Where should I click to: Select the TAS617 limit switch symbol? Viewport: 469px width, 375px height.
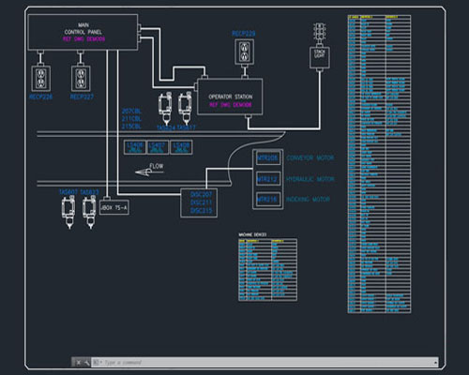pos(185,108)
